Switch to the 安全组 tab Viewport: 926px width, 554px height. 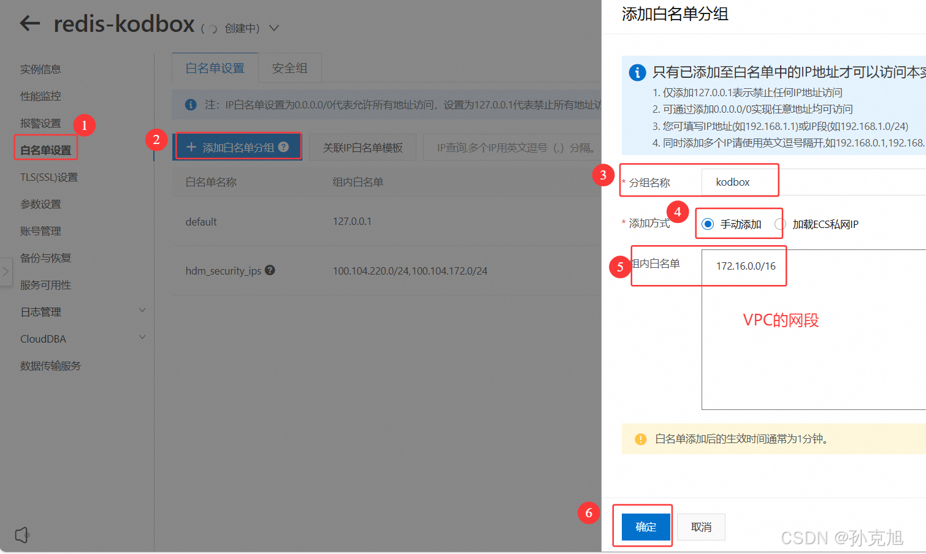pyautogui.click(x=289, y=68)
